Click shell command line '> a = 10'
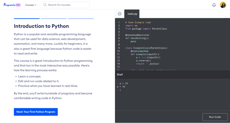This screenshot has height=123, width=230. 122,84
